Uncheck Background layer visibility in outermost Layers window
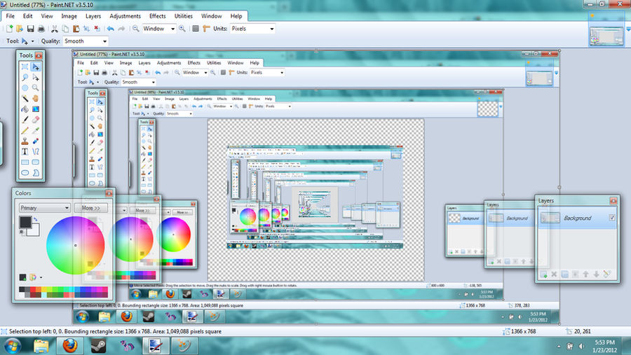Screen dimensions: 631x355 [x=612, y=218]
